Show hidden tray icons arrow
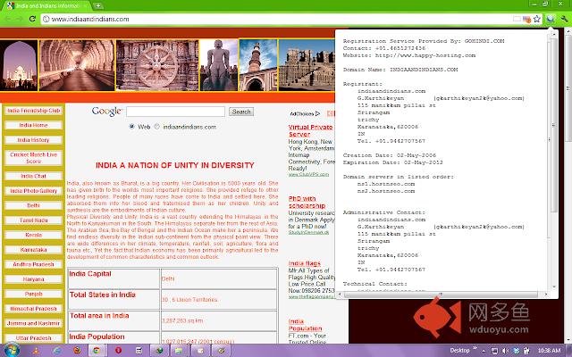Viewport: 572px width, 357px height. [x=484, y=351]
